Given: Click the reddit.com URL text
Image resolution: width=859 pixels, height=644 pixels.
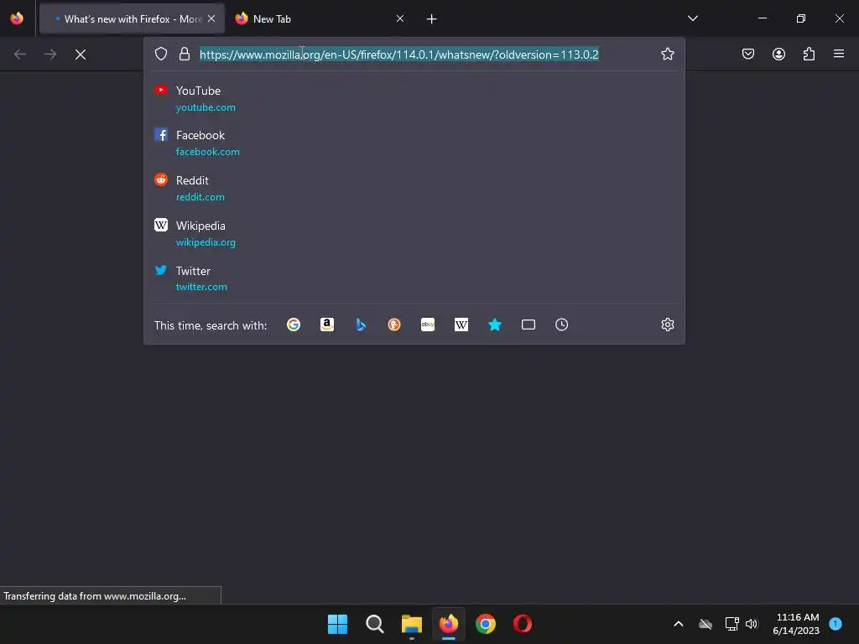Looking at the screenshot, I should click(200, 197).
